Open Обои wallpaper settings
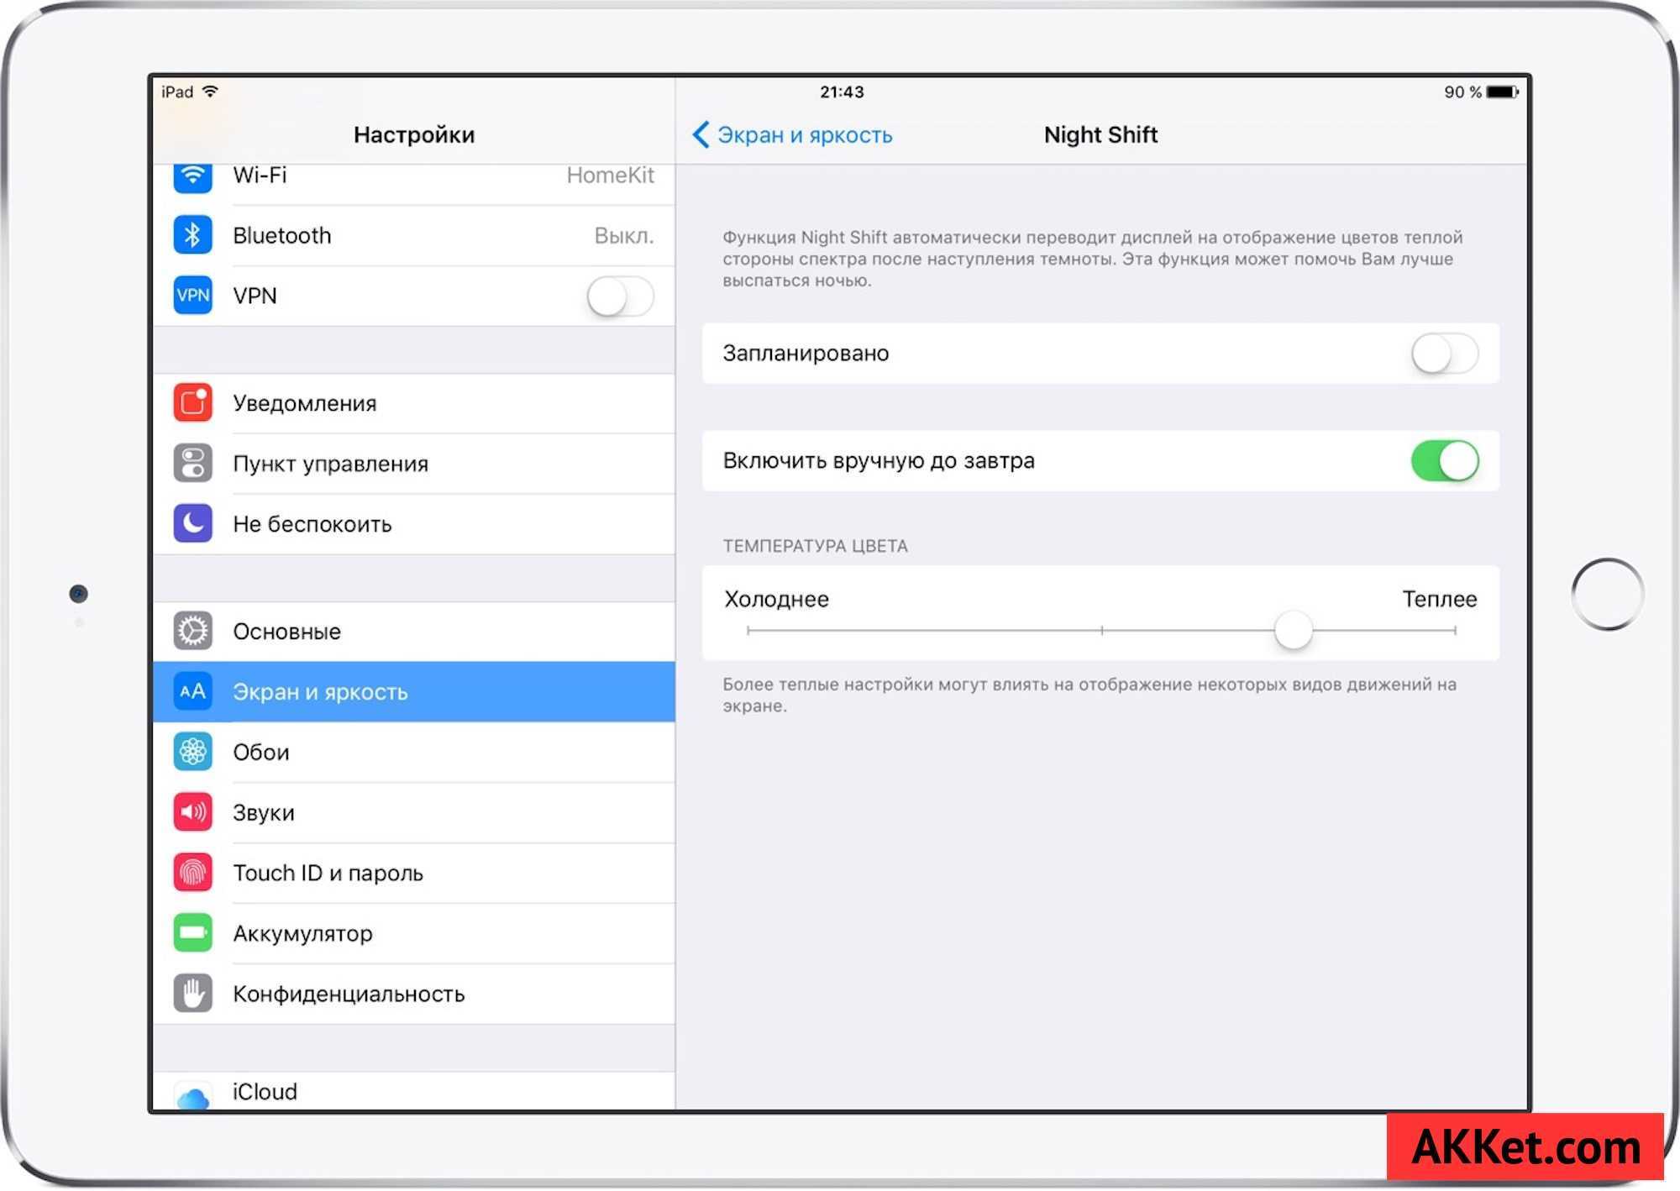This screenshot has width=1680, height=1191. point(414,753)
